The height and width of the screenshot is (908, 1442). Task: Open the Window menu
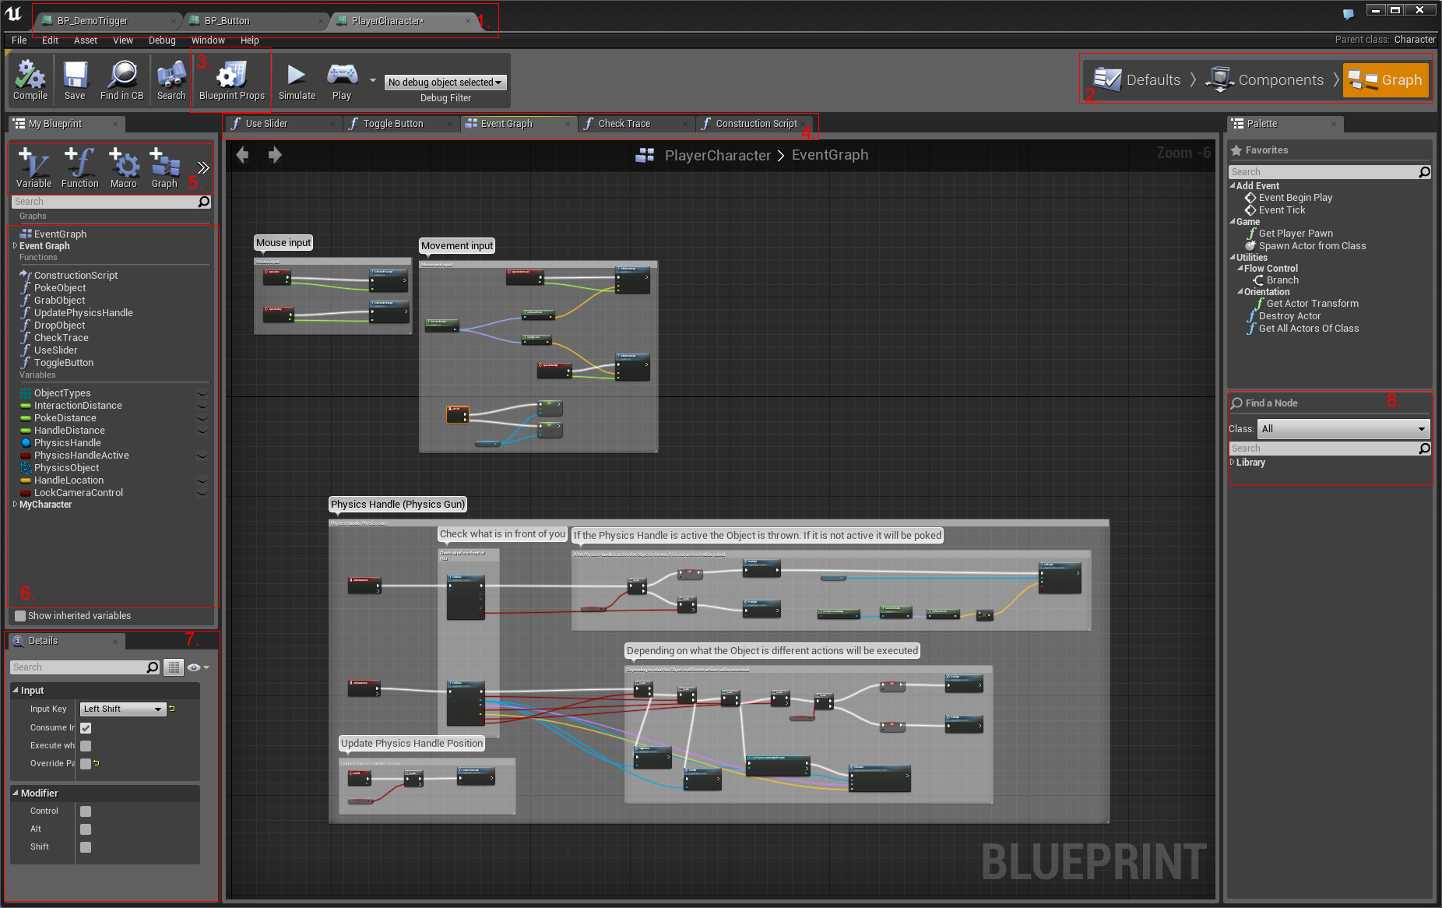(x=208, y=40)
